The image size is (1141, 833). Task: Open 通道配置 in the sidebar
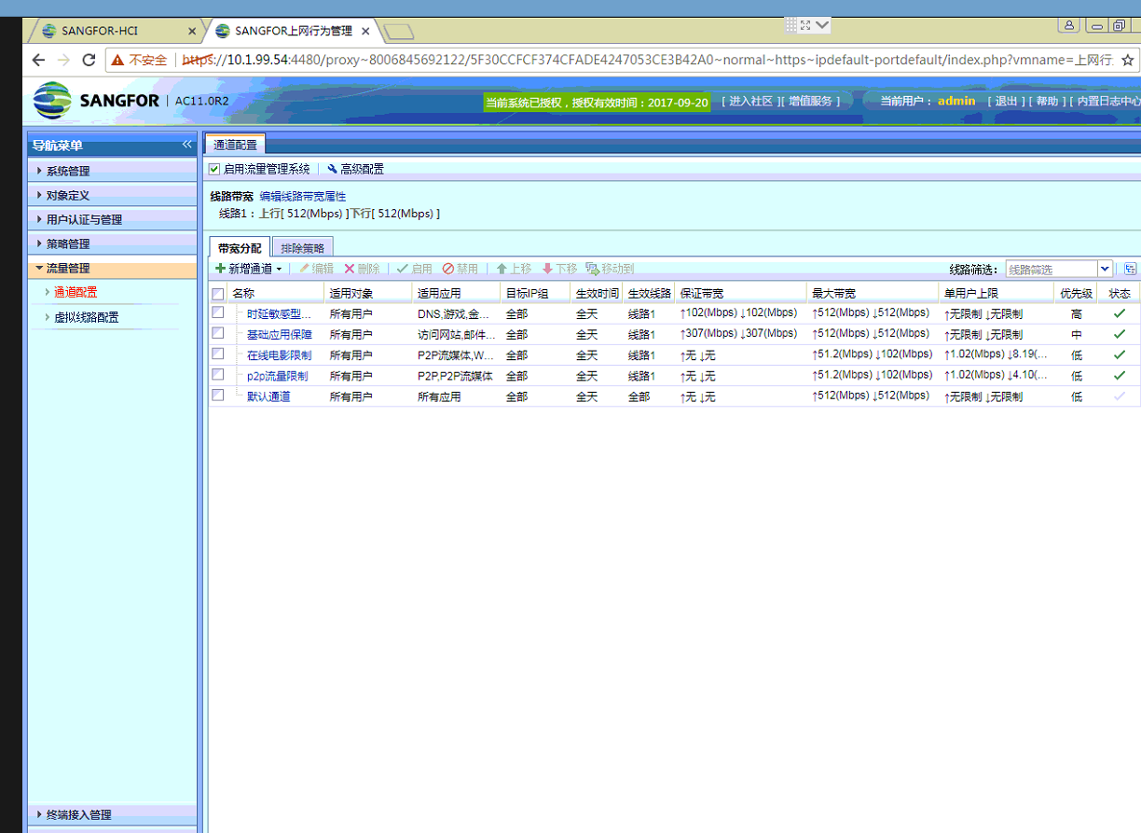coord(76,292)
